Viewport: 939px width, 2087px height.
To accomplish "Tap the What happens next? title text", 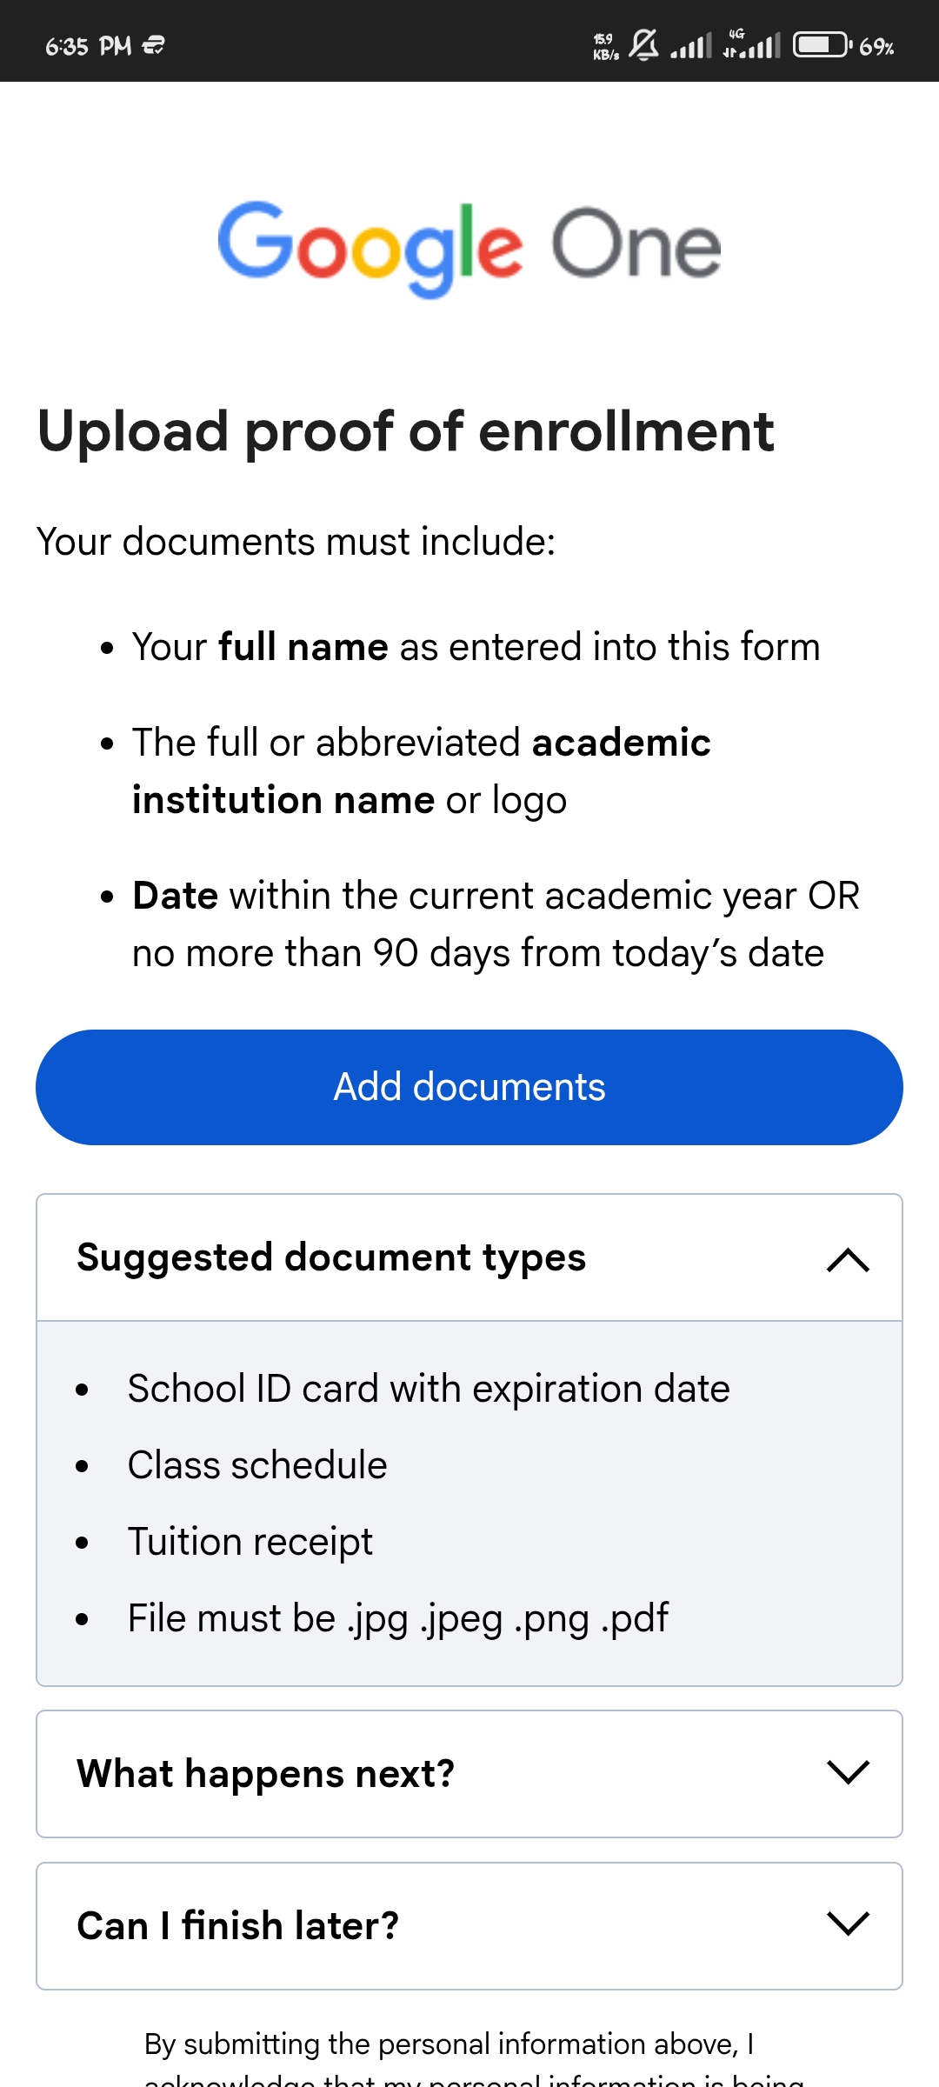I will coord(266,1773).
